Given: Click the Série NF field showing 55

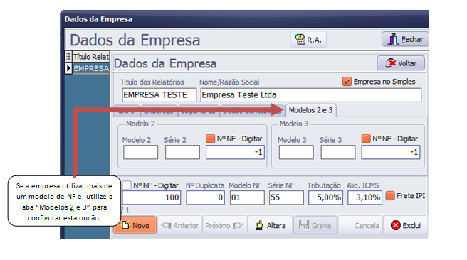Looking at the screenshot, I should pos(286,197).
